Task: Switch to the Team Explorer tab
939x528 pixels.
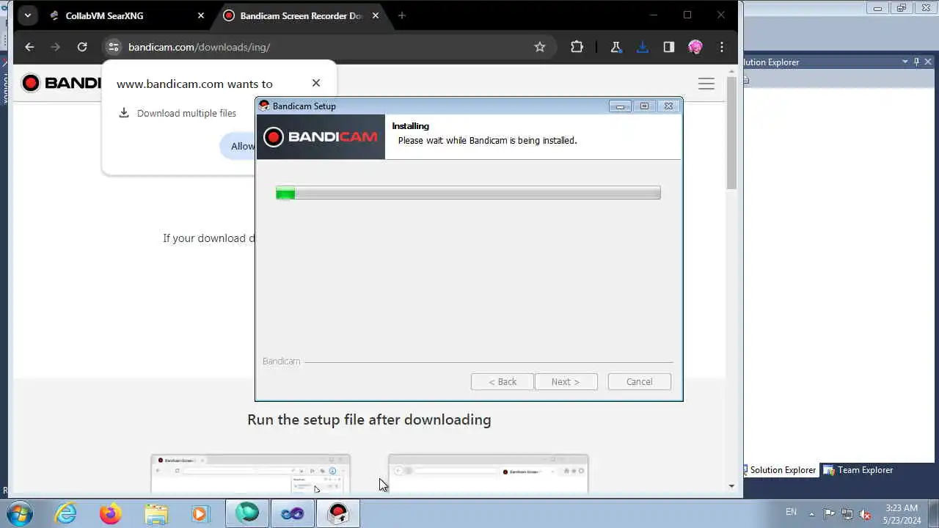Action: click(859, 470)
